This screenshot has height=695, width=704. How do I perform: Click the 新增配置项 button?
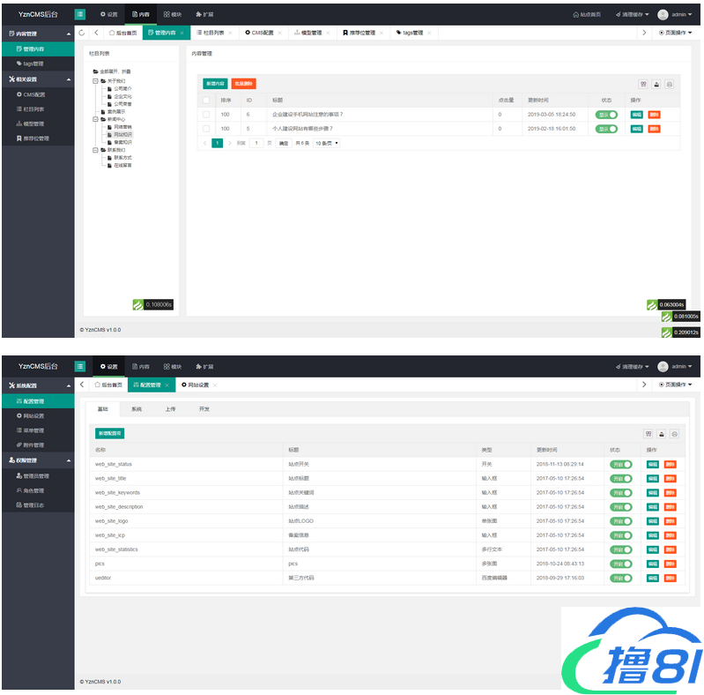[x=109, y=434]
